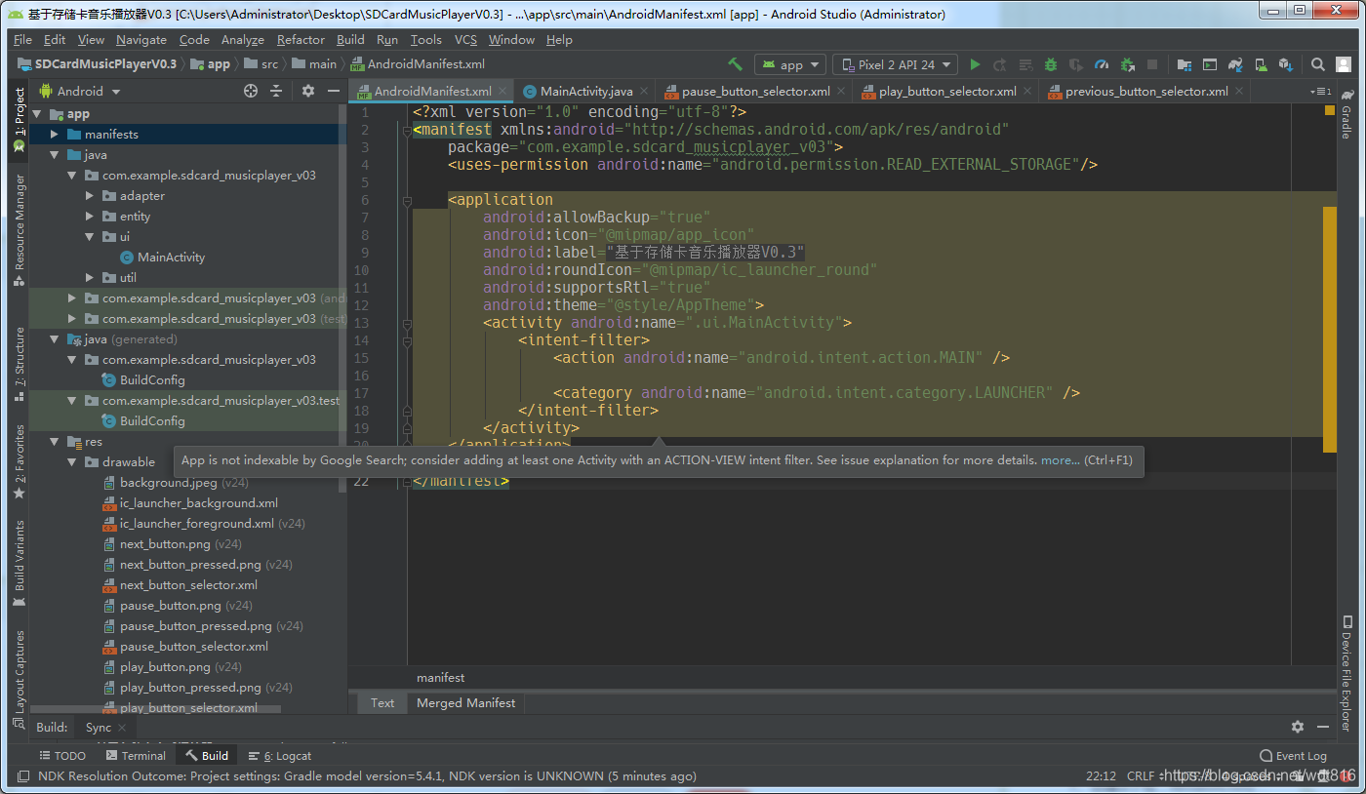Click the Debug app bug icon
This screenshot has height=794, width=1366.
point(1051,64)
